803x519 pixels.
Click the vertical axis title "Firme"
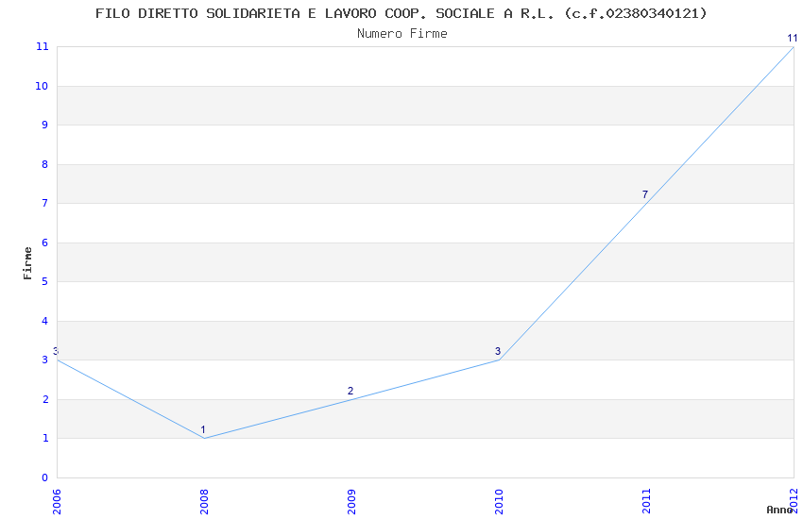pyautogui.click(x=27, y=263)
